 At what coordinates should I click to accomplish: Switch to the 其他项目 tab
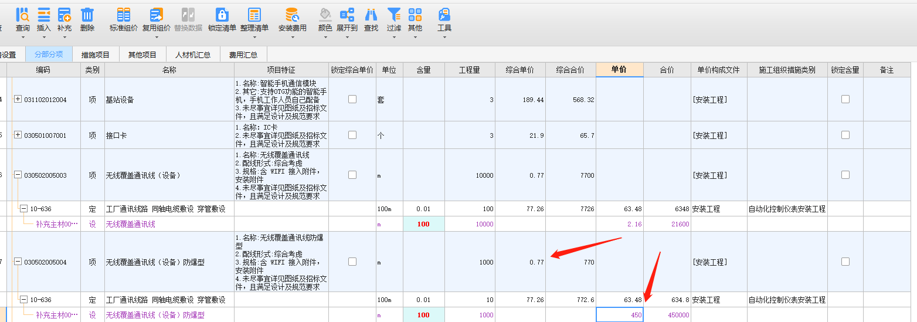[142, 55]
